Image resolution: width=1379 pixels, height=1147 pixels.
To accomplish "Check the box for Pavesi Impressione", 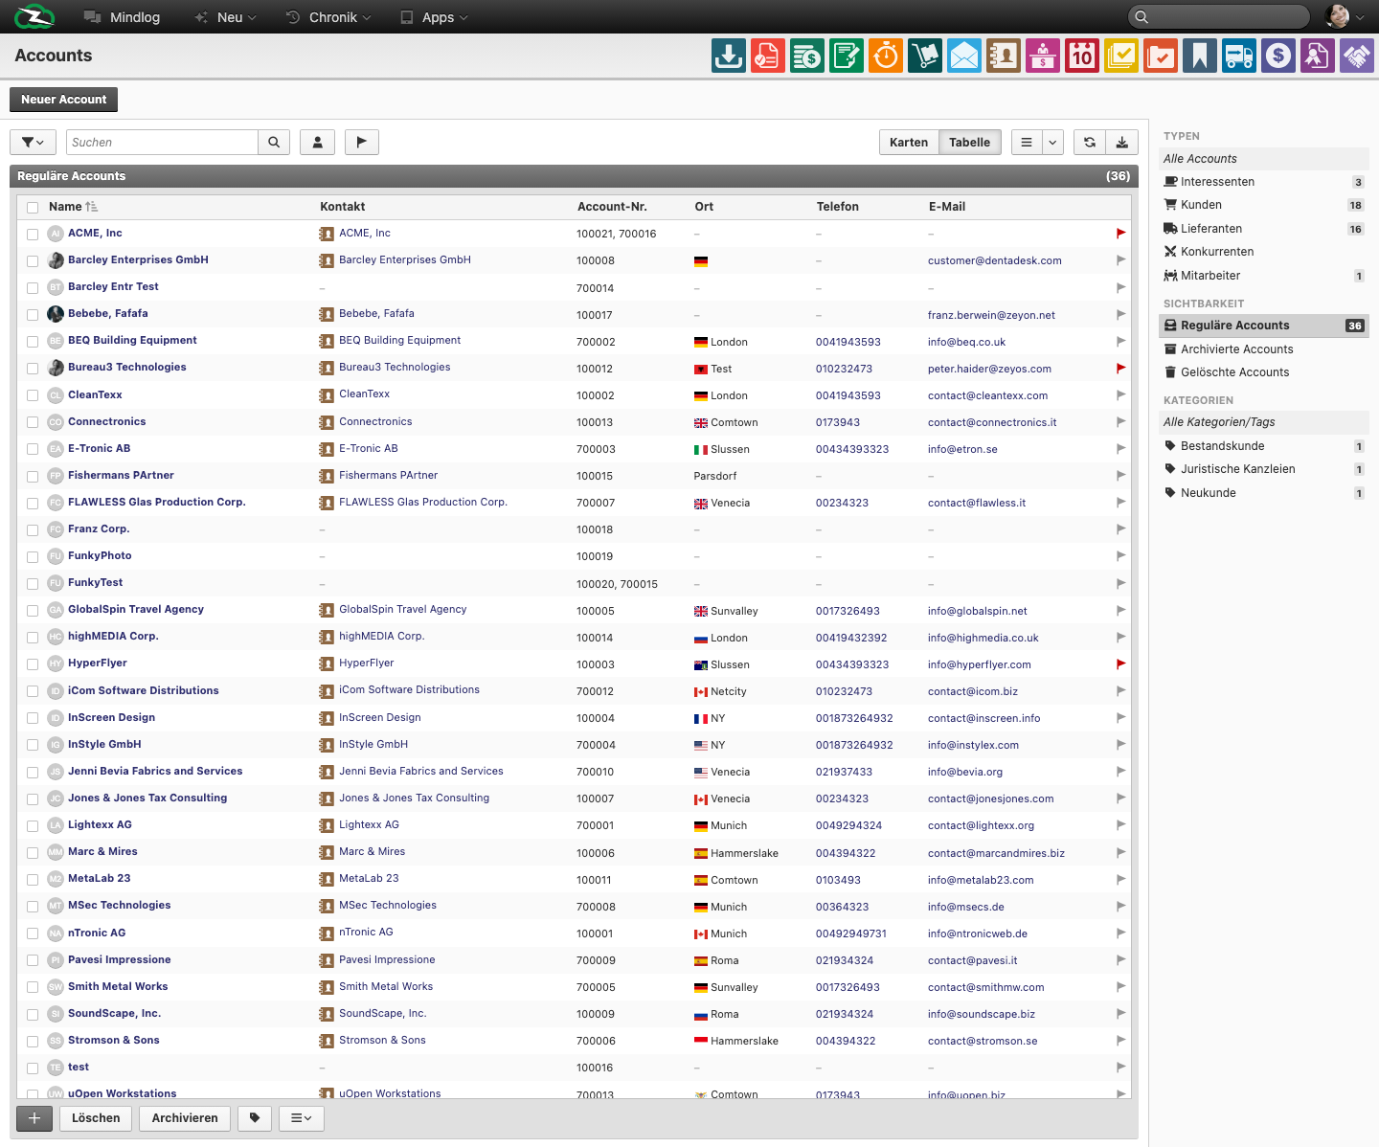I will [x=33, y=960].
